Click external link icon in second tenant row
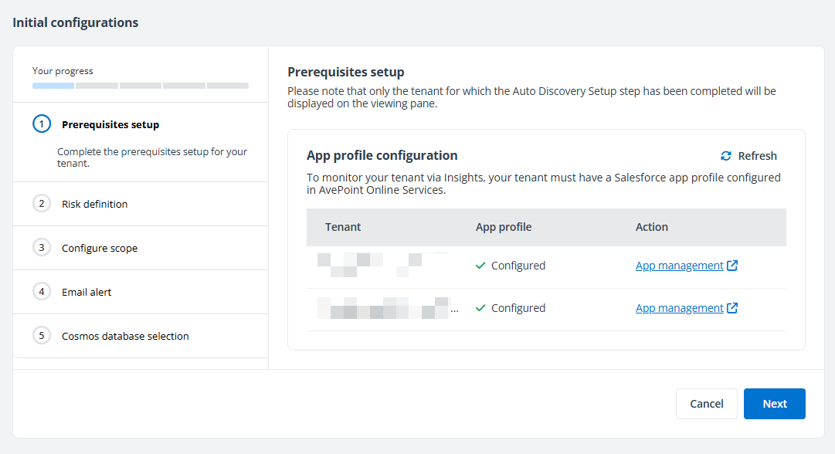The width and height of the screenshot is (835, 454). [x=732, y=308]
